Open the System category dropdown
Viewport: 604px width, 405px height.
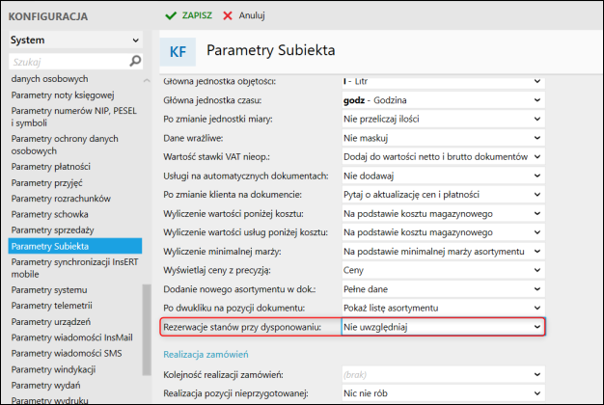[76, 40]
